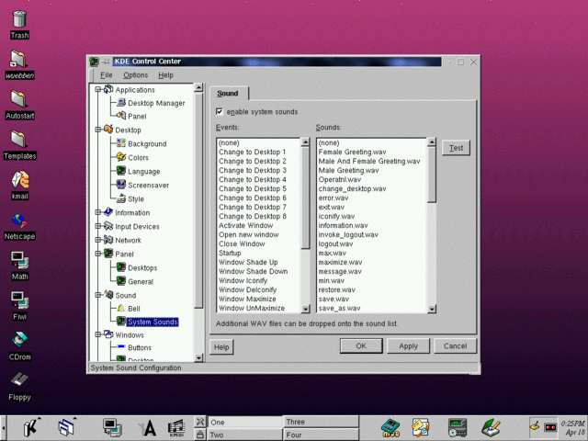Select the Style tree item
588x441 pixels.
(x=136, y=198)
